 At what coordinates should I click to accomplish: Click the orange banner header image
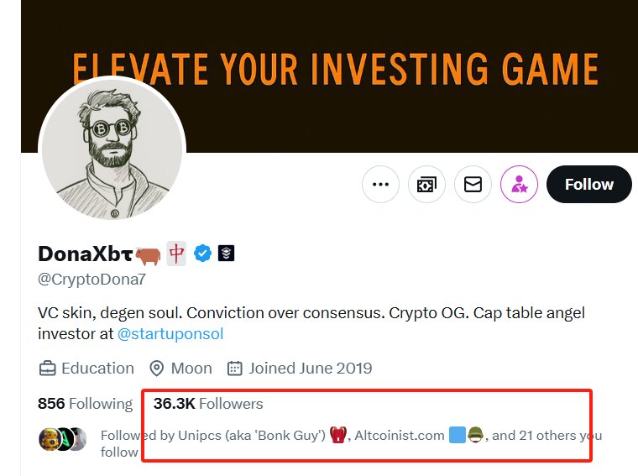336,67
